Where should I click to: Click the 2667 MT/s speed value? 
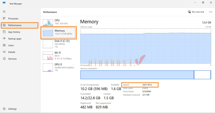pos(147,85)
